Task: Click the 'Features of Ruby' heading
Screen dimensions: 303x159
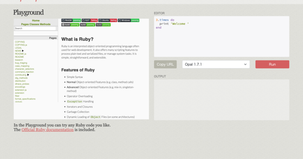Action: tap(78, 70)
